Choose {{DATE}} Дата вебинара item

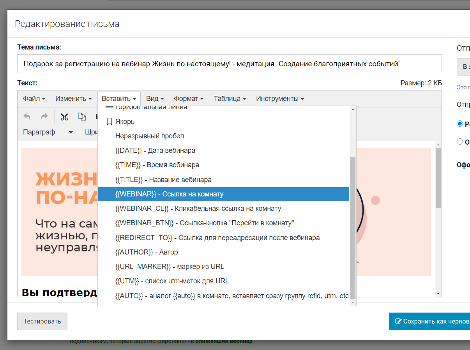(155, 150)
